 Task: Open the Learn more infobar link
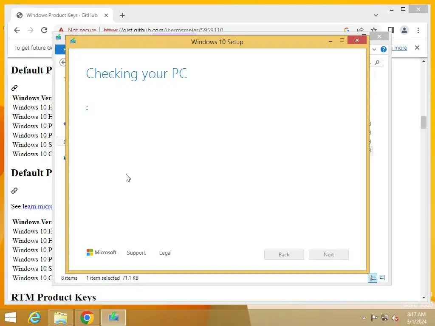pos(398,48)
